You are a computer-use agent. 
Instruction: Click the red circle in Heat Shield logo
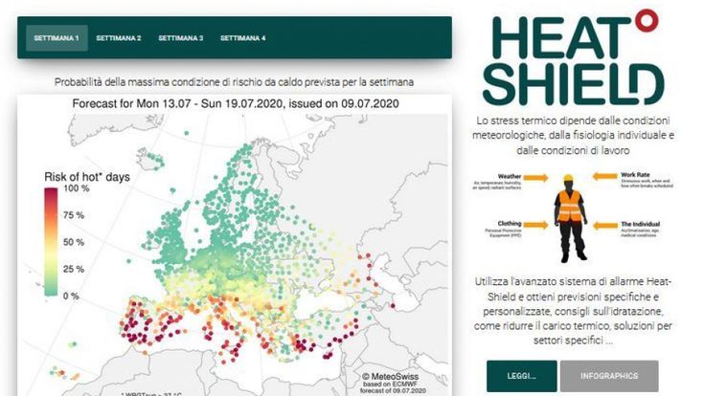click(647, 21)
